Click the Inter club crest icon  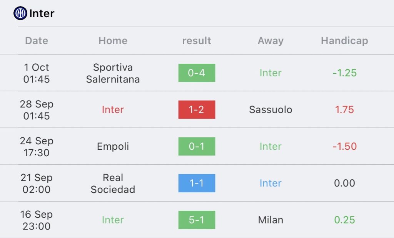[20, 13]
